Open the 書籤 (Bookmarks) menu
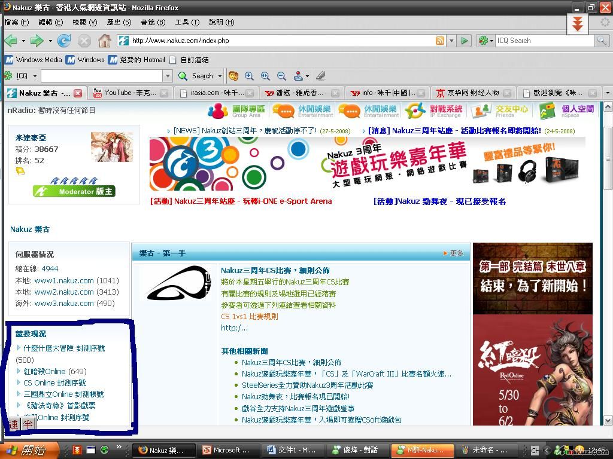Image resolution: width=613 pixels, height=459 pixels. (x=153, y=22)
